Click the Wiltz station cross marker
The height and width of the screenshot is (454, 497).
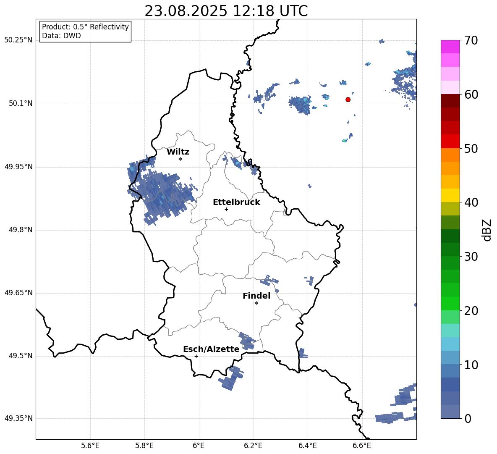tap(180, 159)
